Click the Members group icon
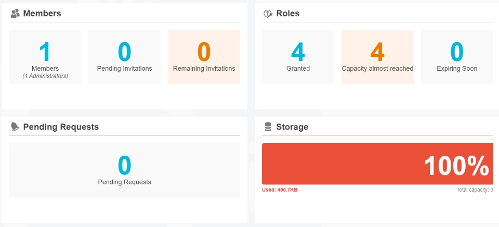This screenshot has width=499, height=227. click(15, 14)
